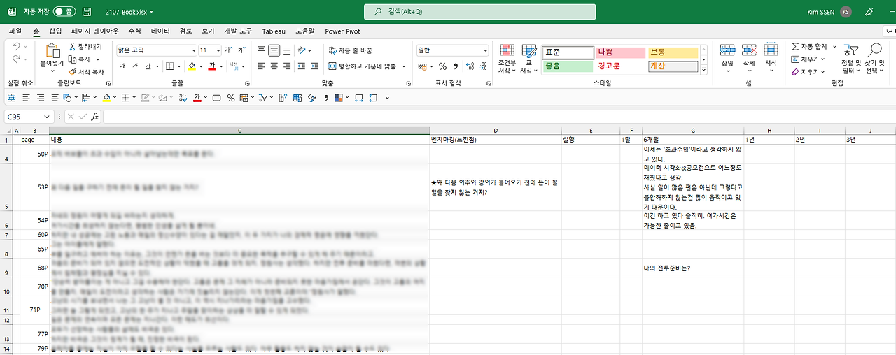Open number format dropdown 일반
The height and width of the screenshot is (355, 896).
coord(485,50)
